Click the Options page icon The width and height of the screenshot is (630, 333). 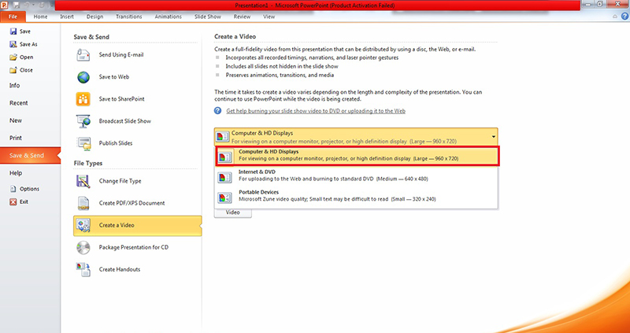[x=13, y=189]
